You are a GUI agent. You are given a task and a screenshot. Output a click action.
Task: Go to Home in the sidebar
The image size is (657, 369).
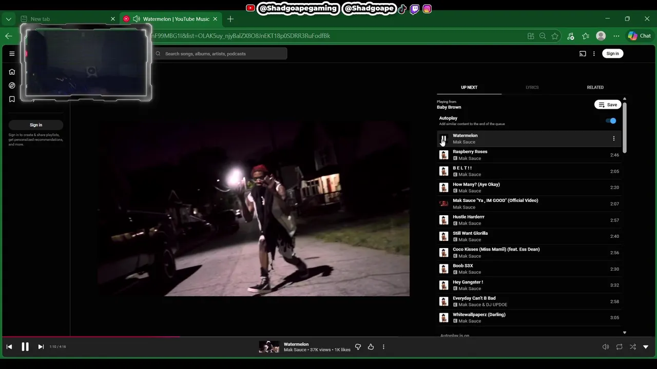click(12, 72)
